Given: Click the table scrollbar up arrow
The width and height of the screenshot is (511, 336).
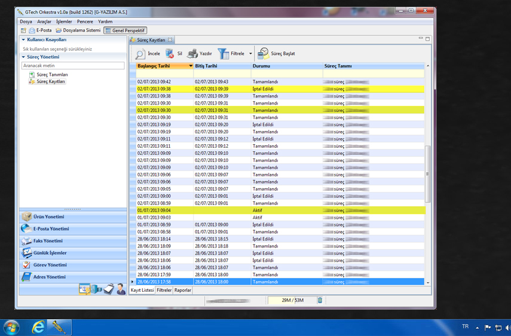Looking at the screenshot, I should 428,66.
